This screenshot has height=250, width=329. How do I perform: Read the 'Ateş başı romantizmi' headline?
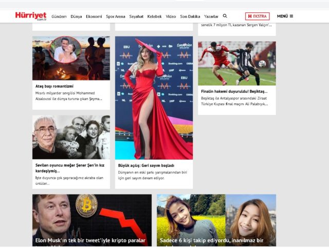click(x=54, y=86)
